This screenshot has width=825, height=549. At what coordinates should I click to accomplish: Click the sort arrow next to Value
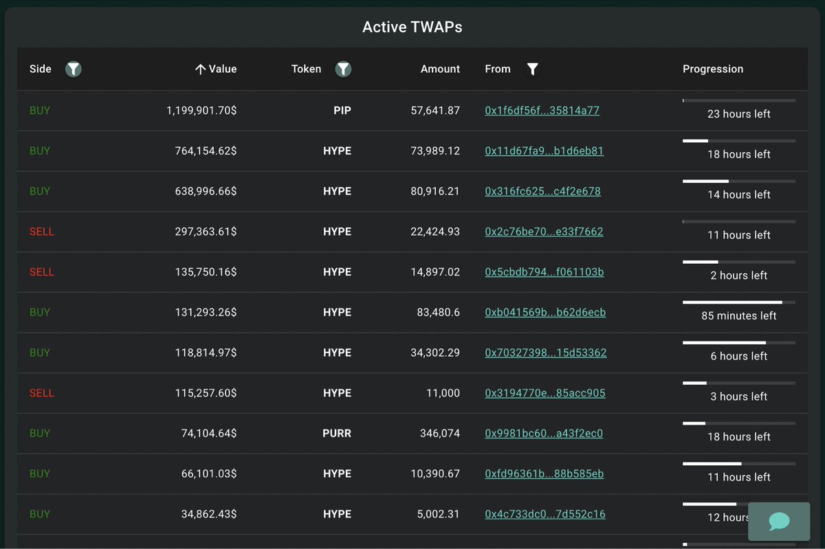click(200, 69)
